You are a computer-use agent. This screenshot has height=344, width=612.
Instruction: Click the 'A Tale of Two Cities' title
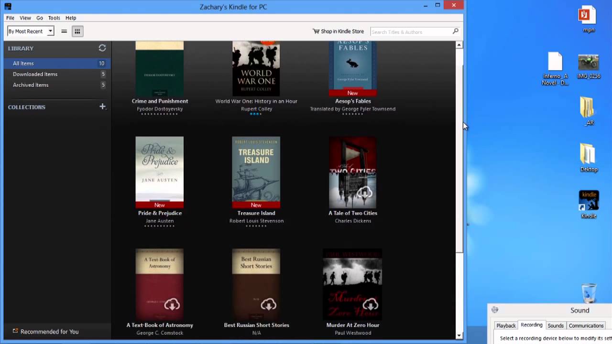pyautogui.click(x=353, y=213)
